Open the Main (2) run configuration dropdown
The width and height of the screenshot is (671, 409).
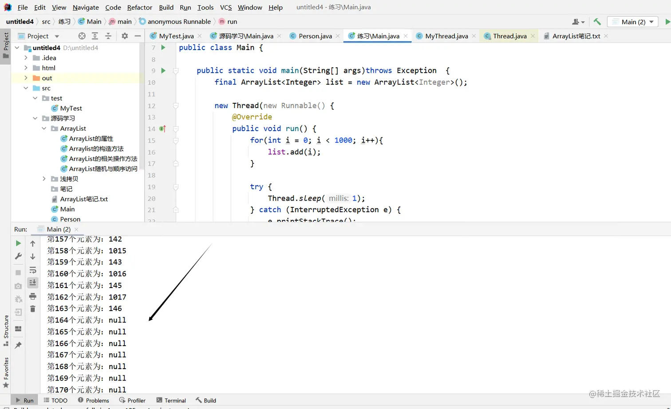point(632,22)
